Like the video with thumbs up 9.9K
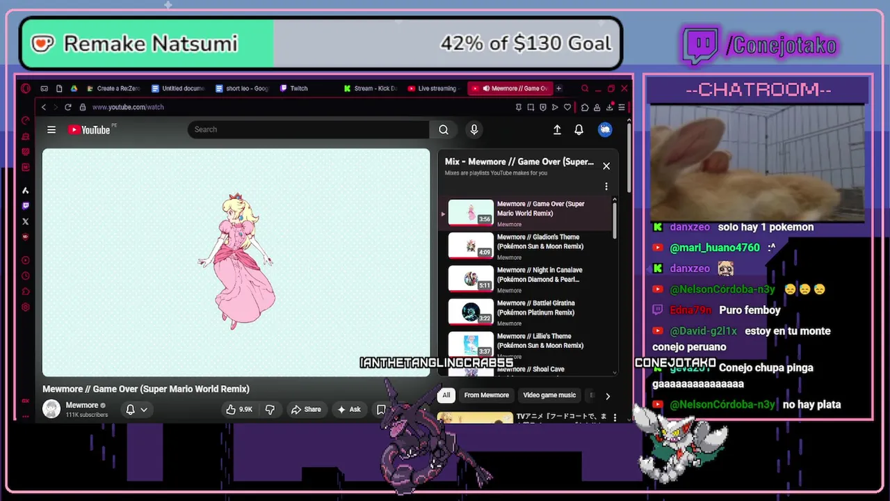 point(238,409)
